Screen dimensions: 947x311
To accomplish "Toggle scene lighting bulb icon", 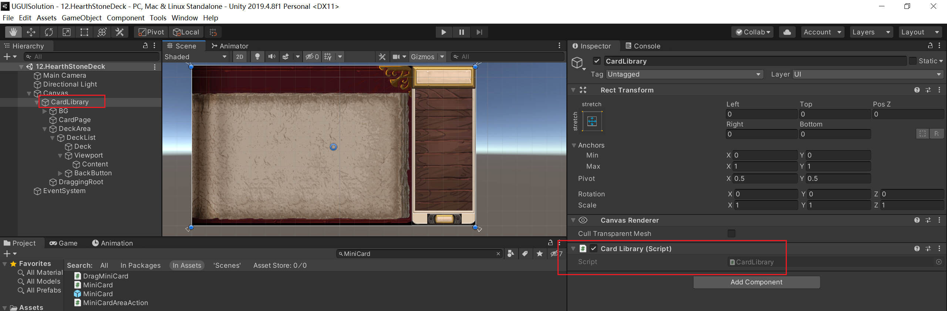I will (x=257, y=57).
